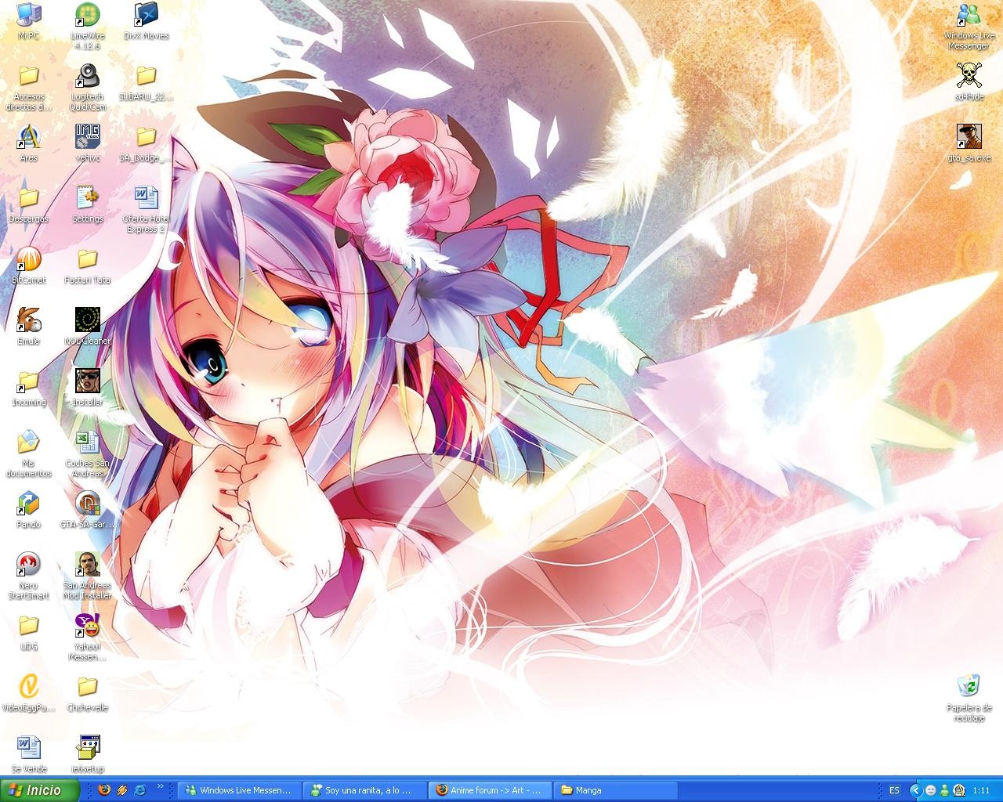
Task: Select the NODCleaner icon
Action: (87, 327)
